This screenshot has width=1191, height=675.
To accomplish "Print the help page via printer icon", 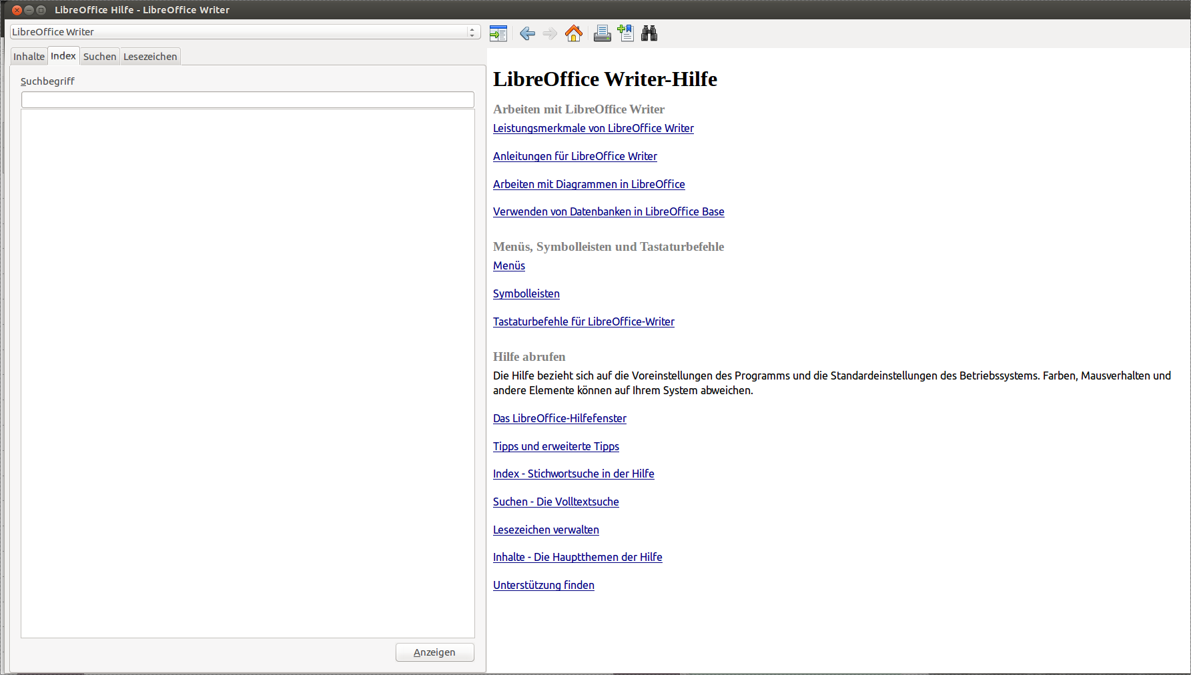I will tap(603, 33).
